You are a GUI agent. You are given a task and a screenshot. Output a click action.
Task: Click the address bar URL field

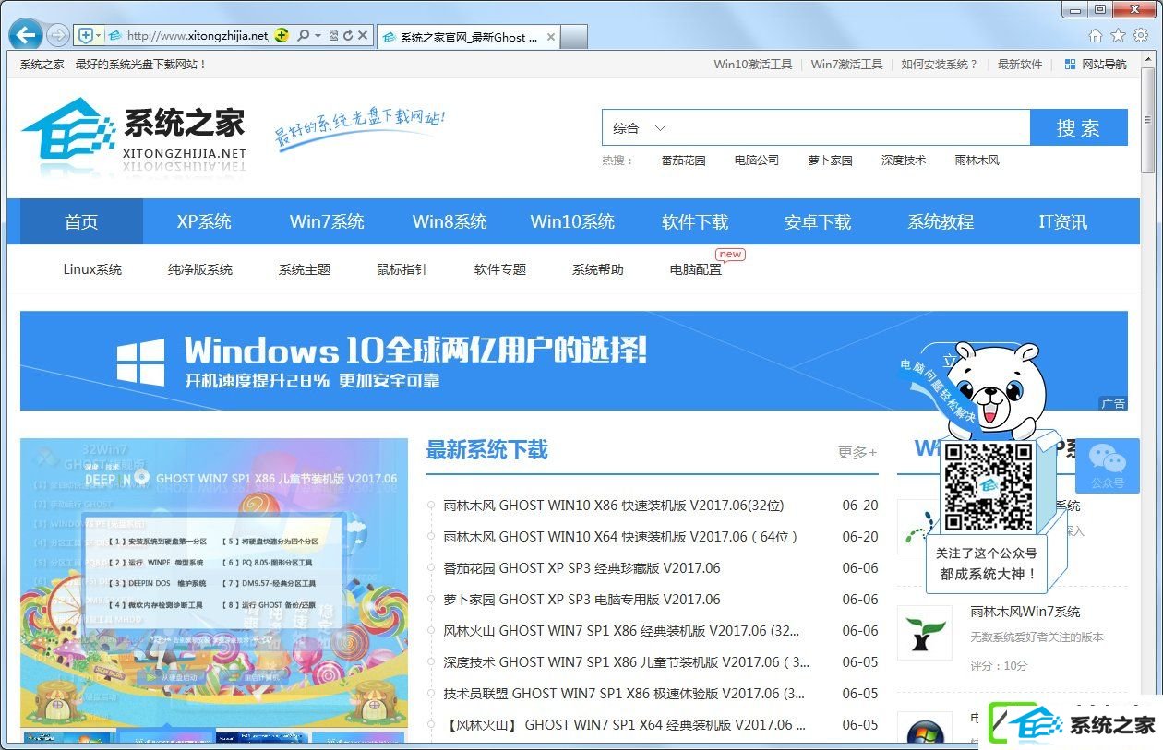[x=198, y=36]
